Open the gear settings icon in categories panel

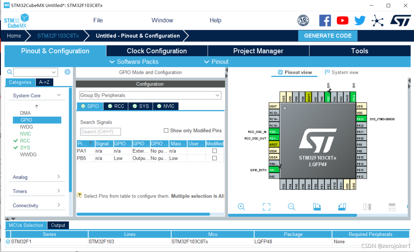pyautogui.click(x=67, y=72)
